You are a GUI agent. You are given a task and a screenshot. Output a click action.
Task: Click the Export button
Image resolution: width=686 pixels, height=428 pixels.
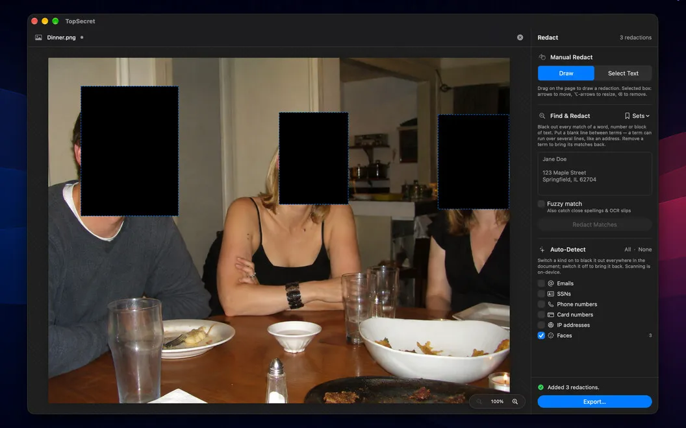(x=594, y=402)
